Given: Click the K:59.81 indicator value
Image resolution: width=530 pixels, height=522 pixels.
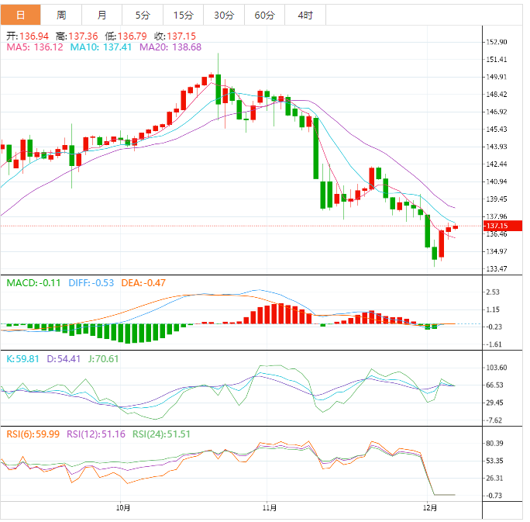Looking at the screenshot, I should point(22,358).
